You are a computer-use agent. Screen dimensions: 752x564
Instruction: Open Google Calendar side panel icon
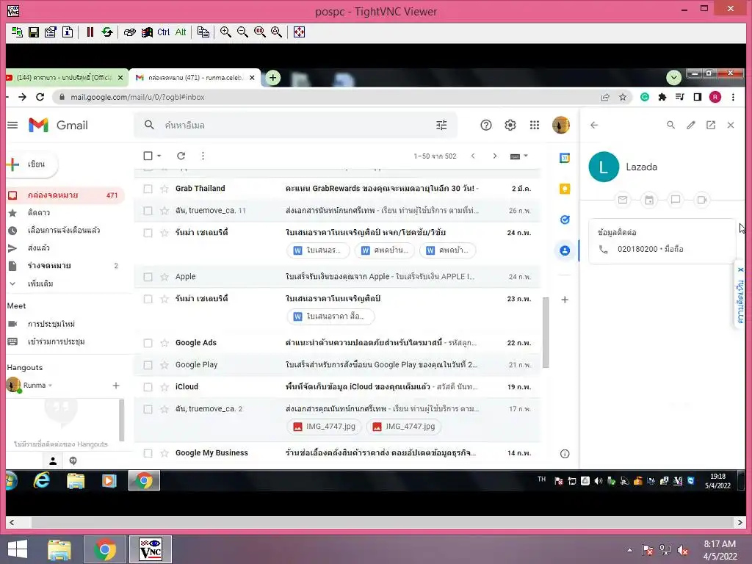click(x=565, y=159)
